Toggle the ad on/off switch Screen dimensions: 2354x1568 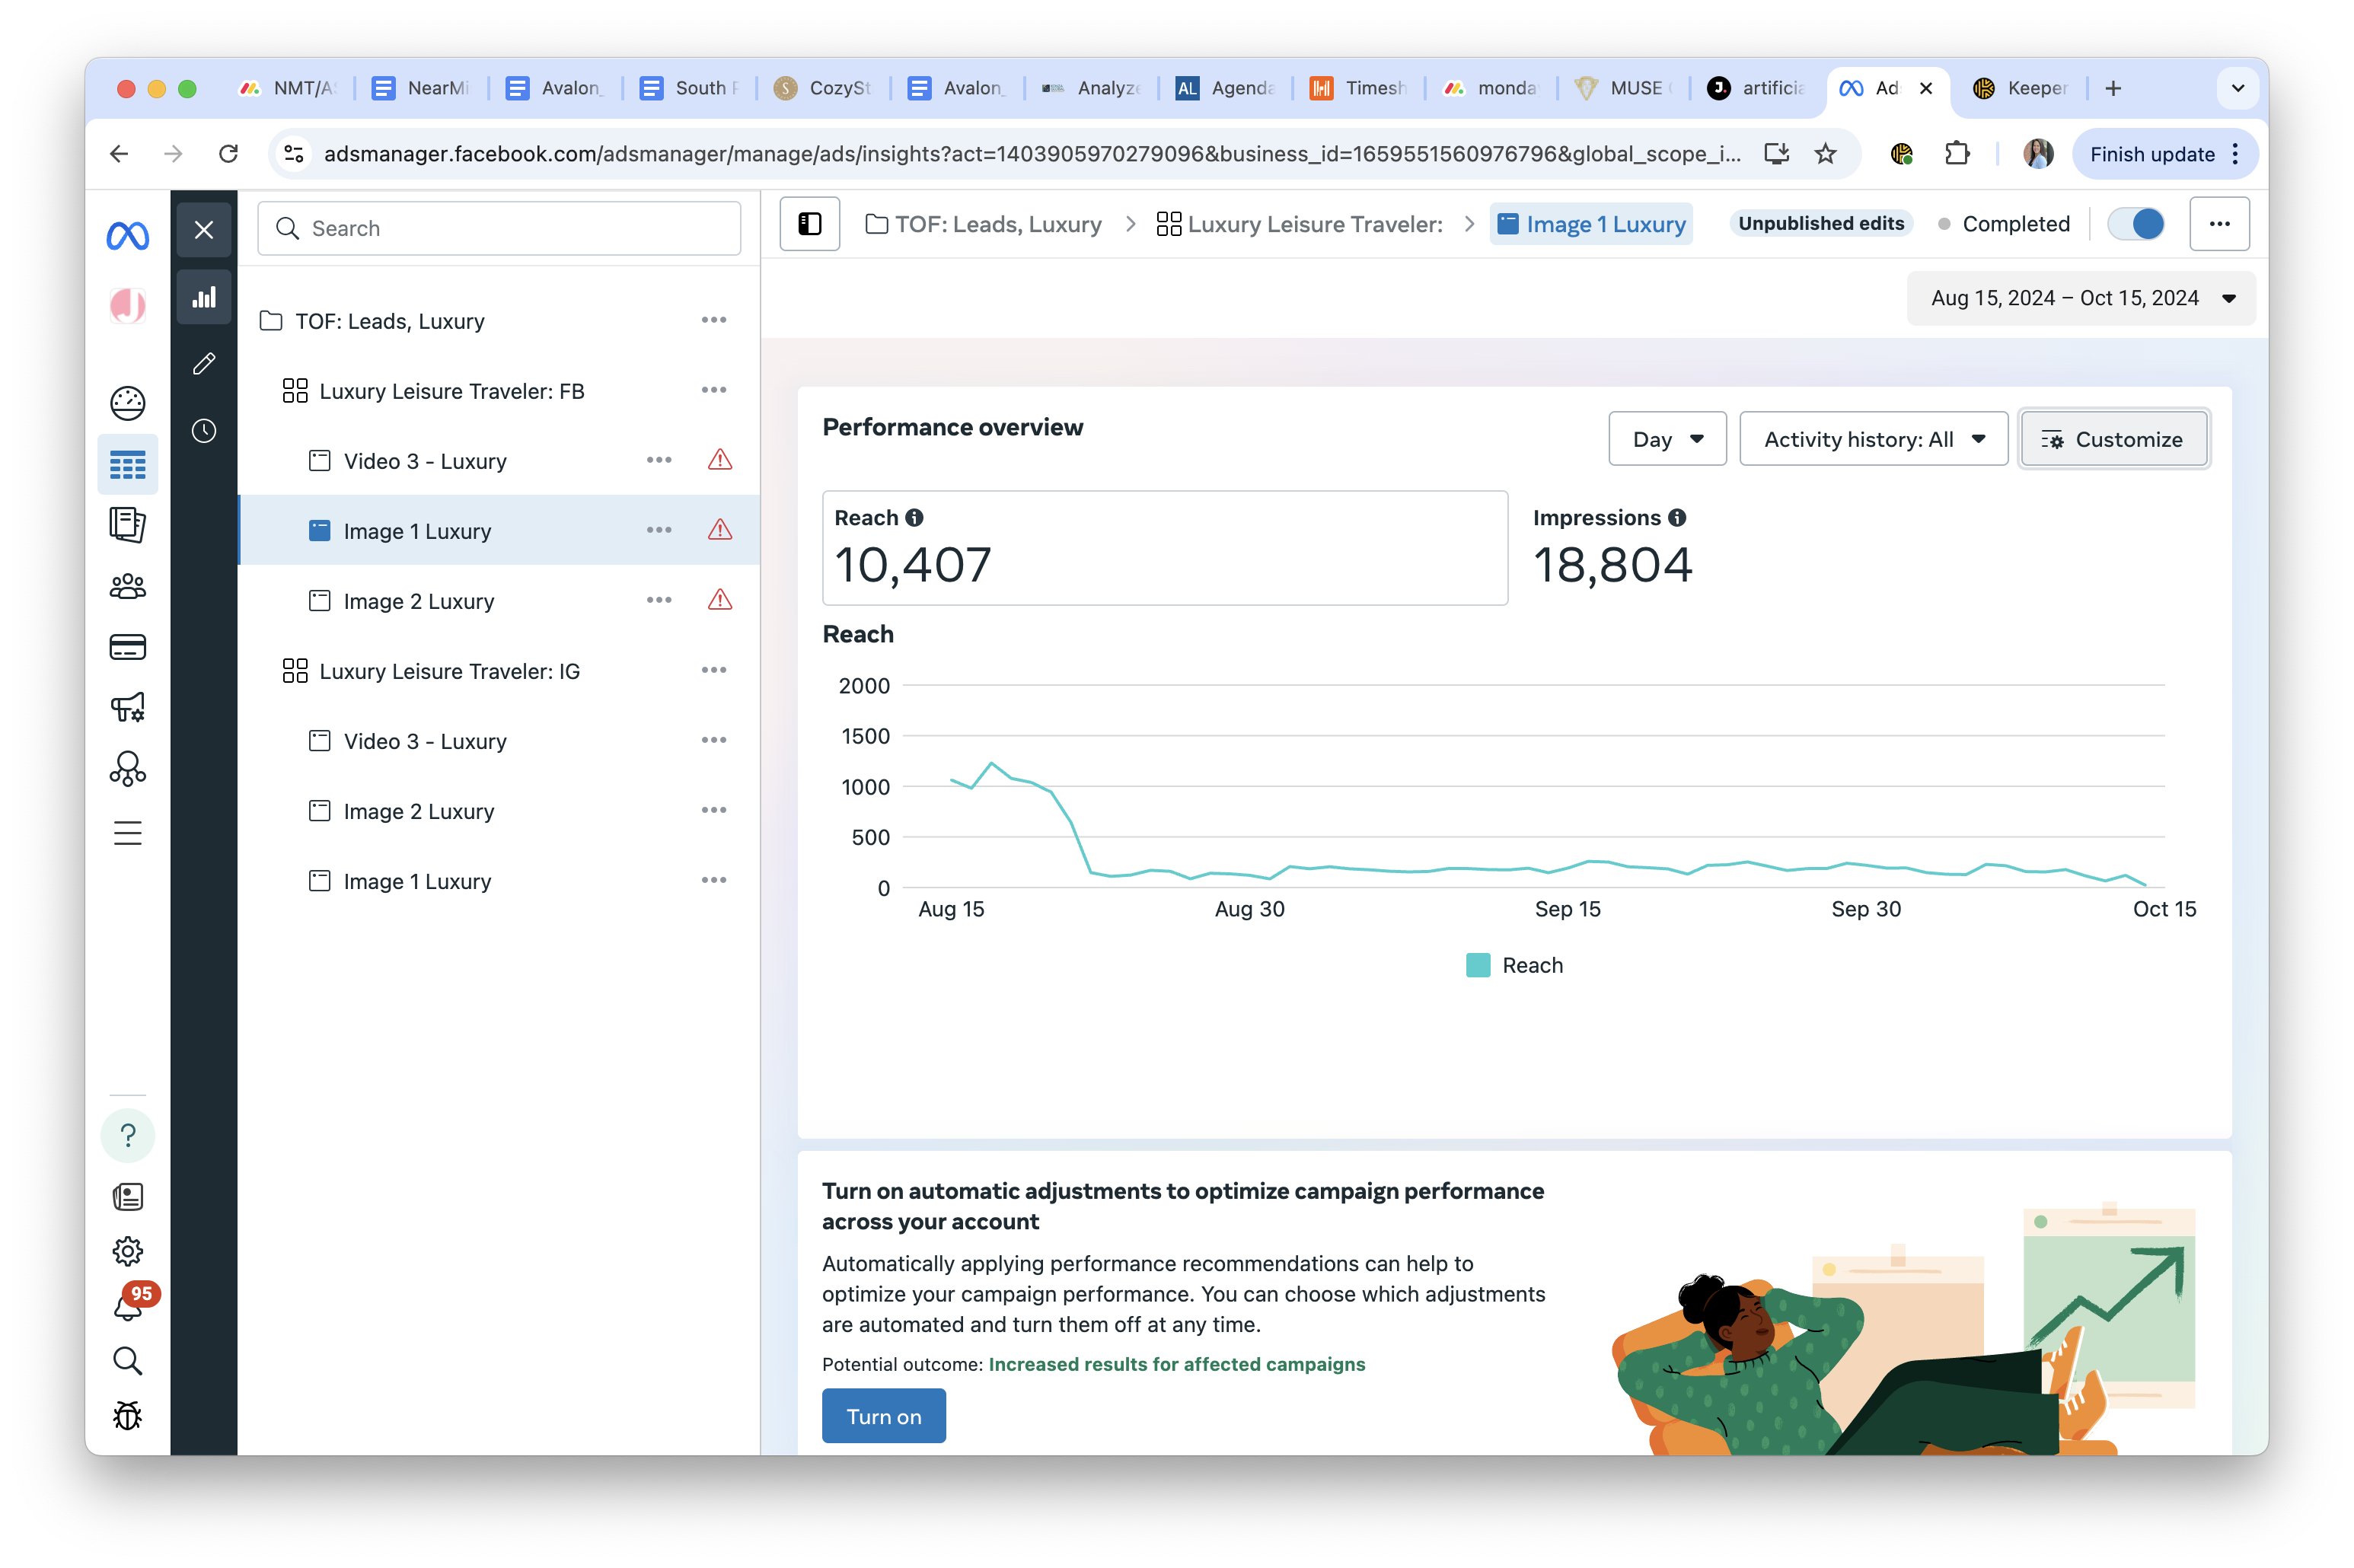click(2136, 224)
